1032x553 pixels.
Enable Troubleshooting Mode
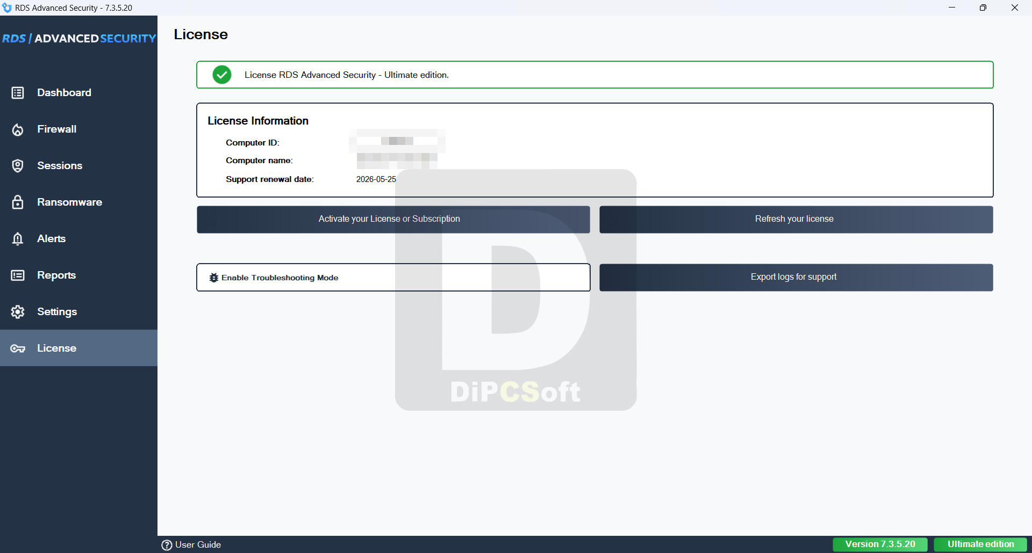393,278
